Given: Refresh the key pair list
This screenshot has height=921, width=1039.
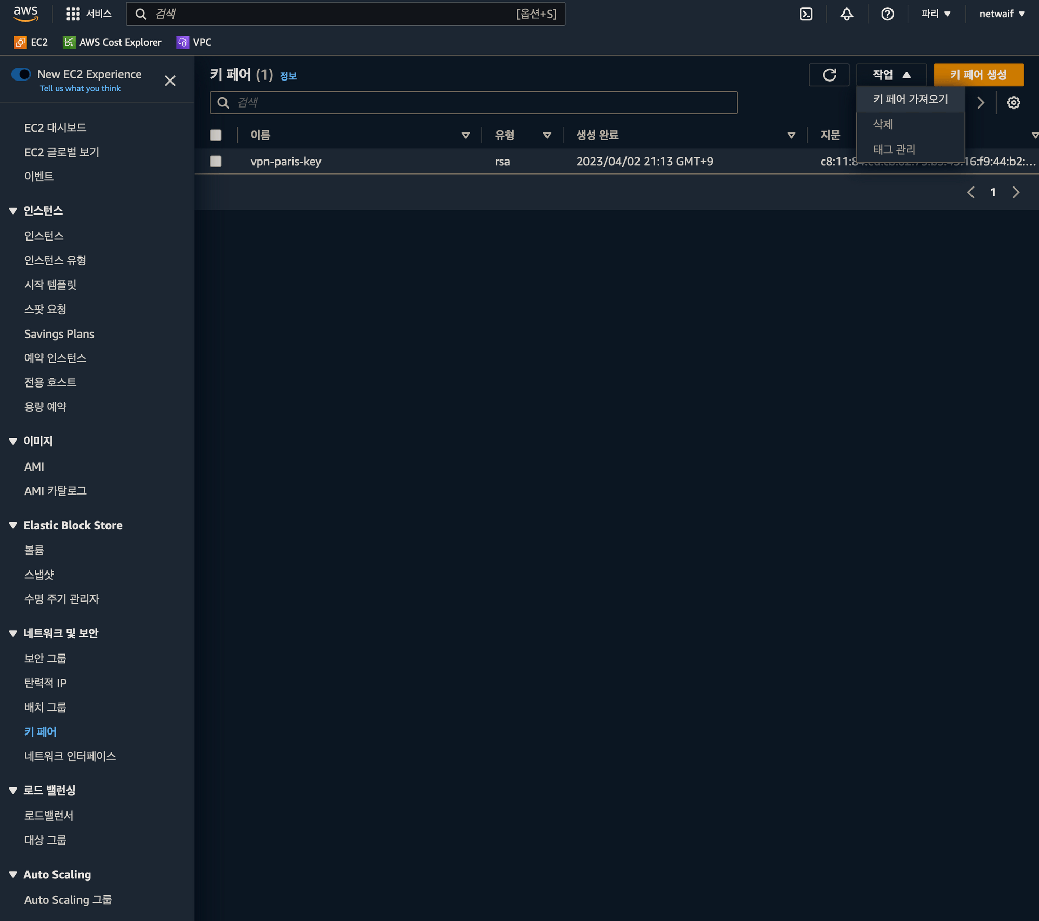Looking at the screenshot, I should (x=829, y=75).
